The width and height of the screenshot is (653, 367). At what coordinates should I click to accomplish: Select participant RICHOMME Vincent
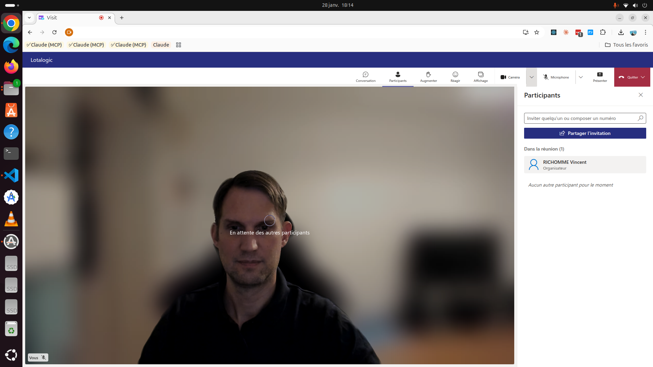coord(585,165)
